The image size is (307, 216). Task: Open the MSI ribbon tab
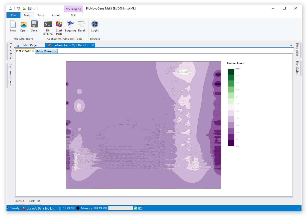click(73, 15)
